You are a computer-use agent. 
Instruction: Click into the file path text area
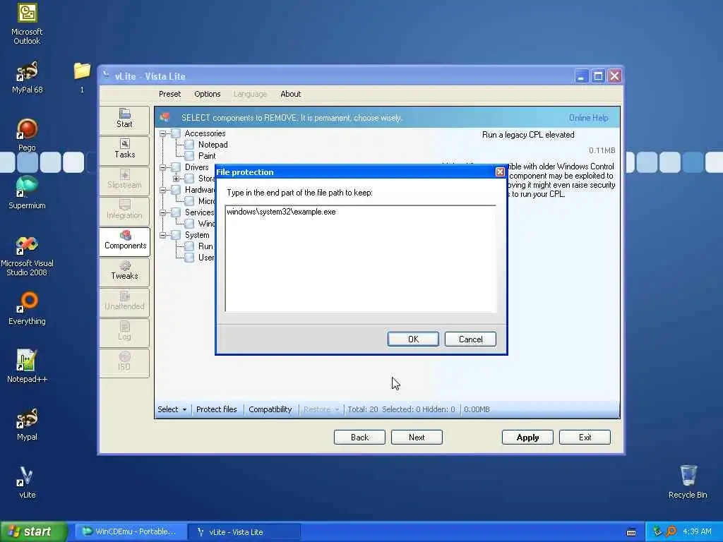(361, 258)
